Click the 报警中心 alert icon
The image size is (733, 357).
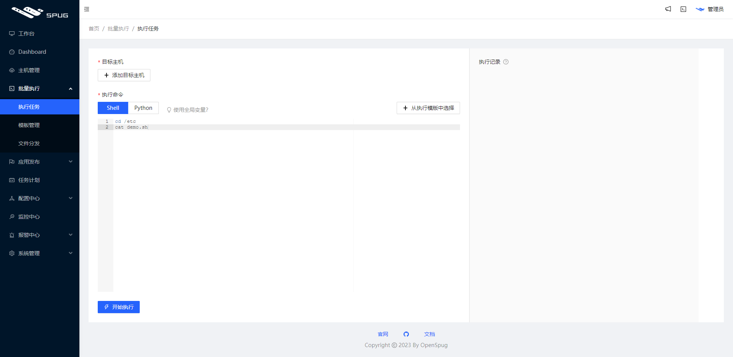pyautogui.click(x=12, y=235)
